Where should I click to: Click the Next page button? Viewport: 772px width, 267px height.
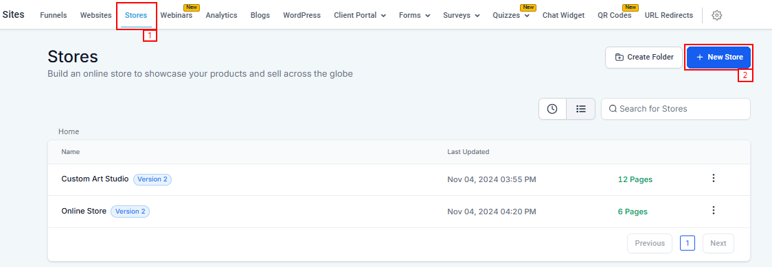718,244
